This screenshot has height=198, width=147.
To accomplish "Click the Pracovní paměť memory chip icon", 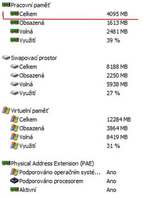I will point(6,5).
